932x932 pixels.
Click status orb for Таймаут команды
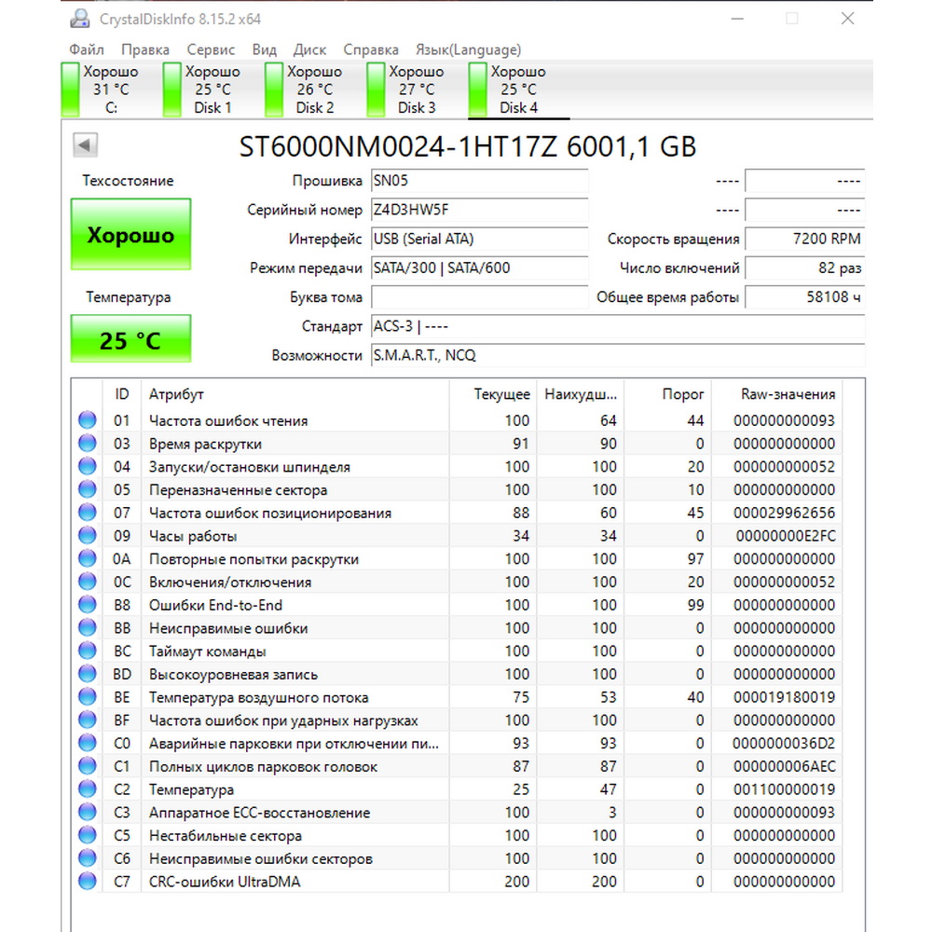pyautogui.click(x=88, y=651)
